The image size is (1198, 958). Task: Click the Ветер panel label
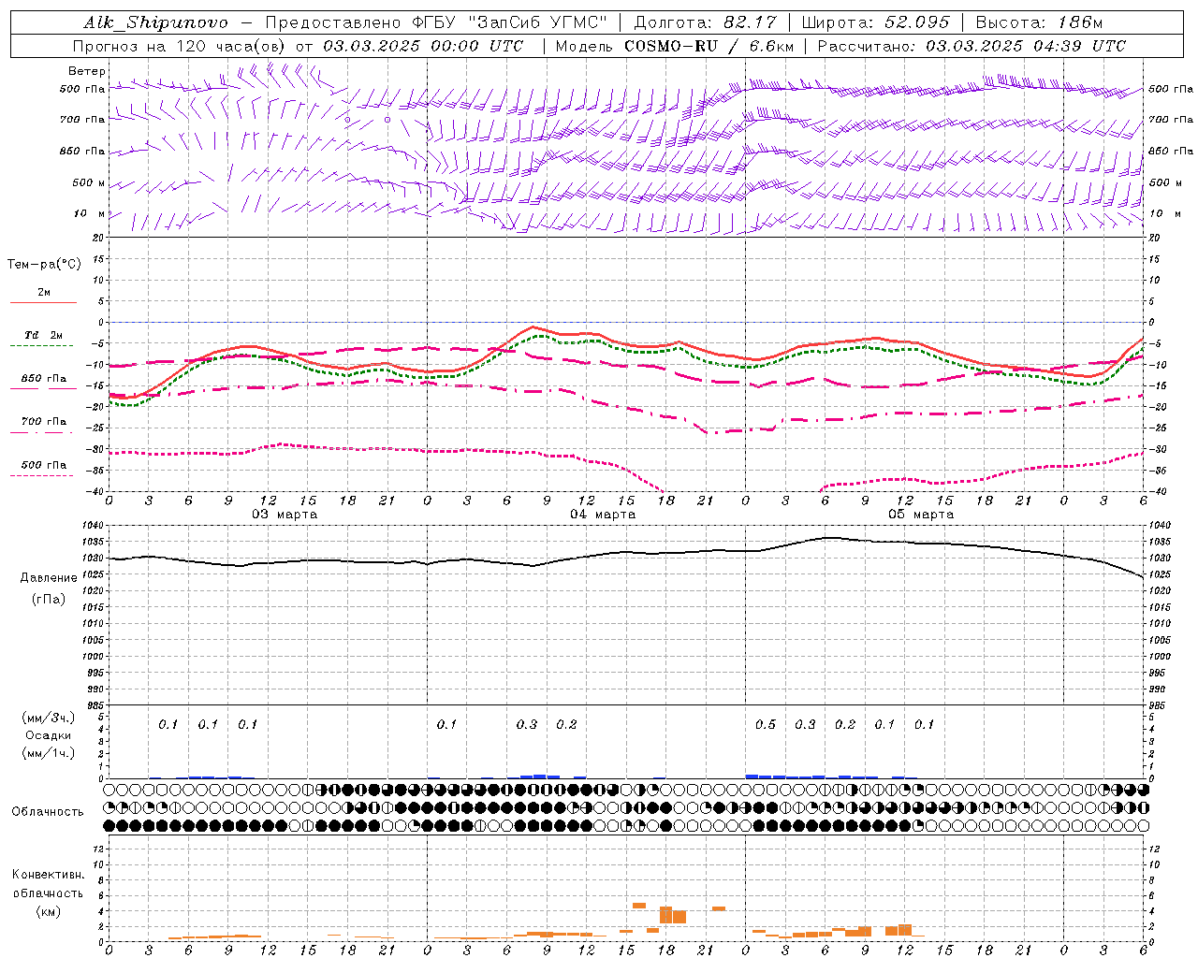click(87, 71)
